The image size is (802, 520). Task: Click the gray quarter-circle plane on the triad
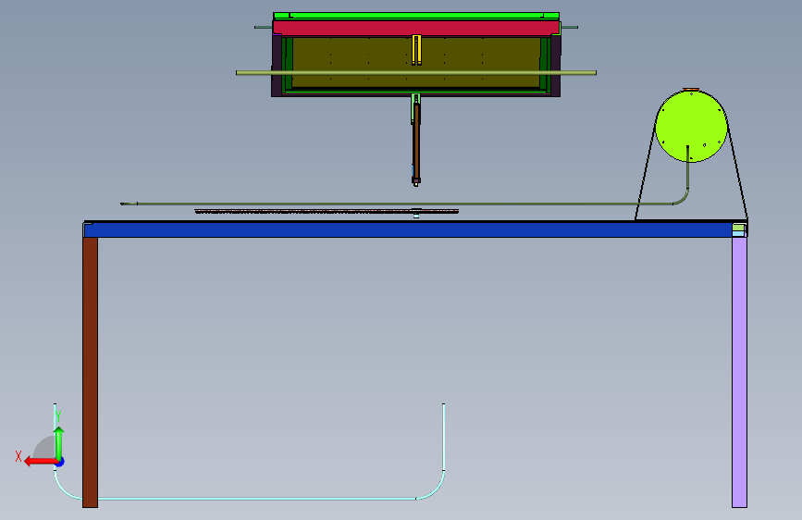44,447
